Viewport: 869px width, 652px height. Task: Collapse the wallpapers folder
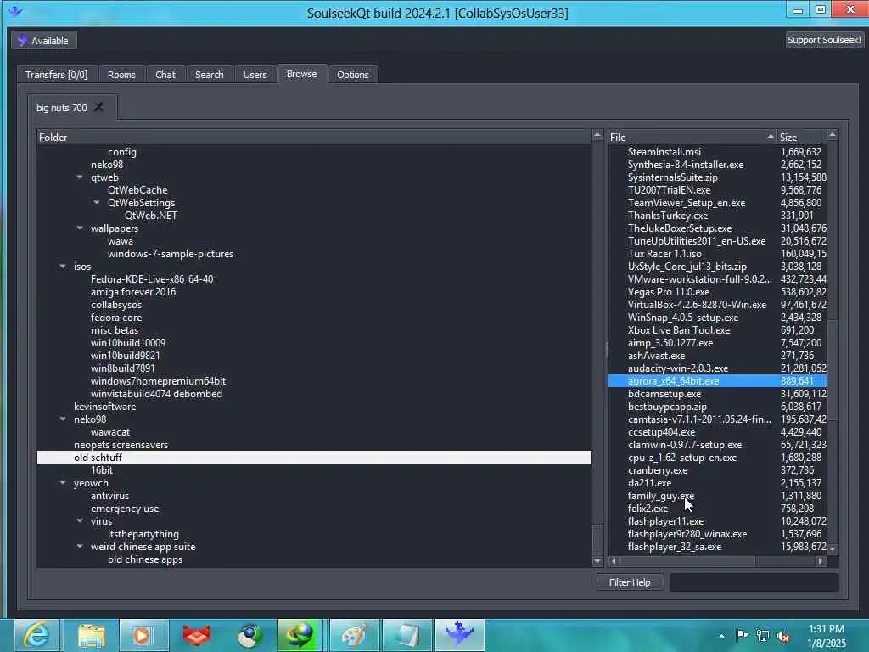(x=80, y=228)
